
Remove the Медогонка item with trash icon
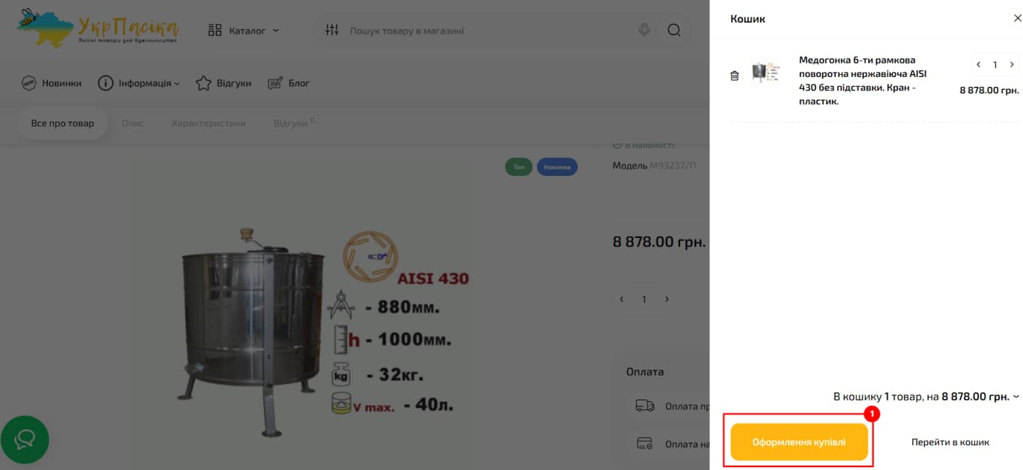(735, 76)
